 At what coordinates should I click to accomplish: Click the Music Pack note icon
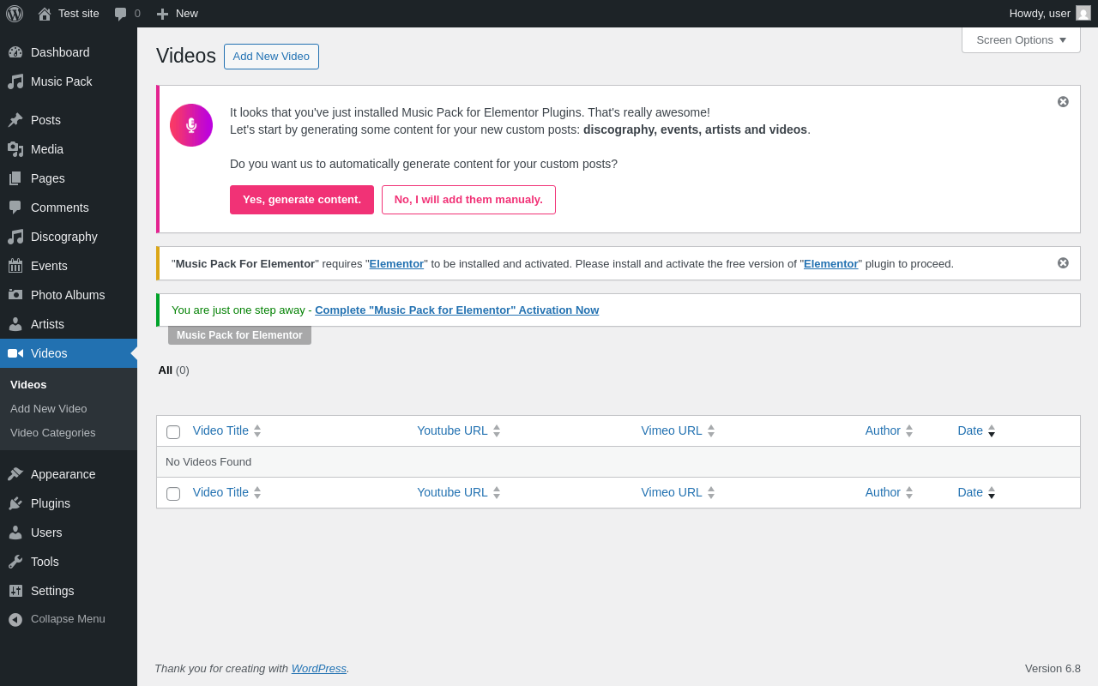15,81
